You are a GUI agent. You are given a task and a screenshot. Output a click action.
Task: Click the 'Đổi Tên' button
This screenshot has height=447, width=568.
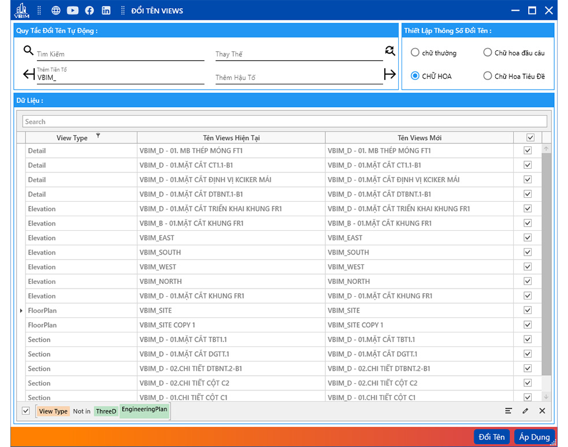[492, 437]
